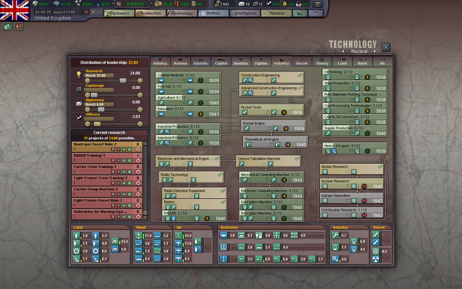Open the Intelligence screen from top menu
Screen dimensions: 462x289
(245, 13)
